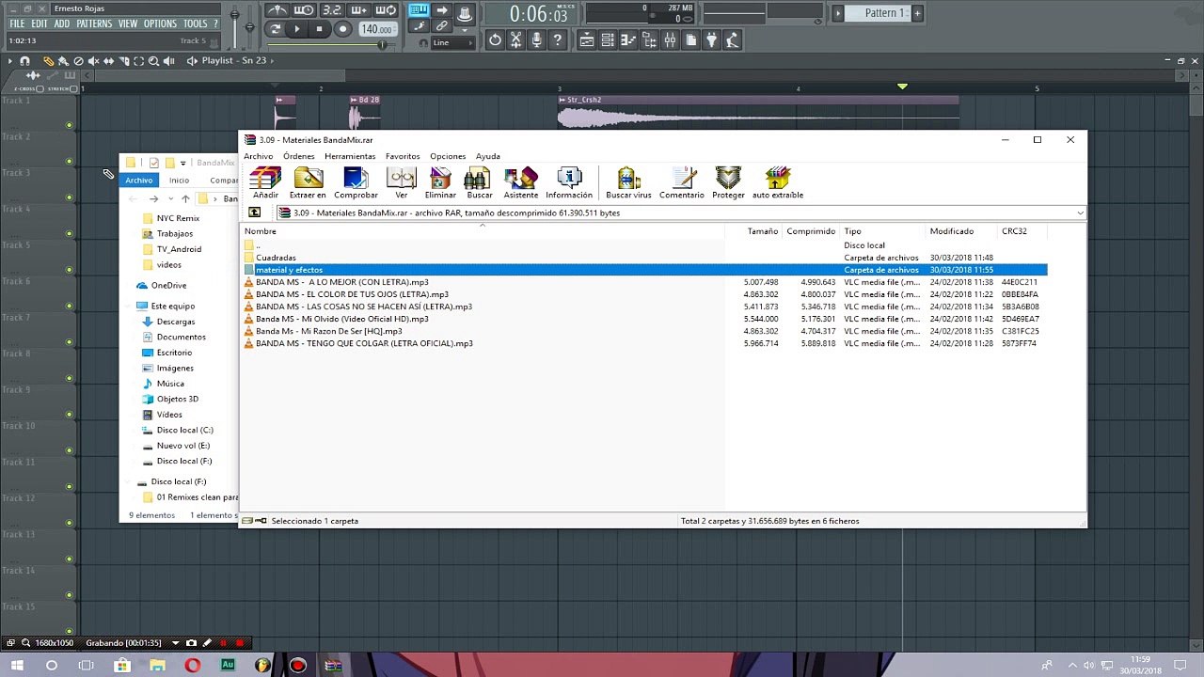The width and height of the screenshot is (1204, 677).
Task: Open the snap Line dropdown
Action: (x=452, y=42)
